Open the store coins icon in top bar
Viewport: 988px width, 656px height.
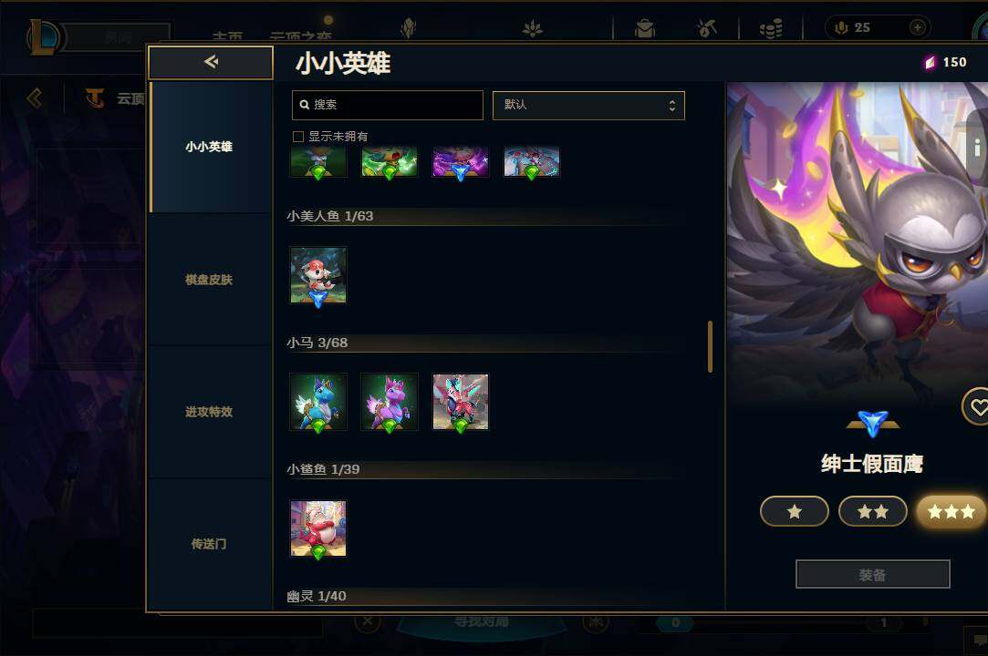coord(771,28)
